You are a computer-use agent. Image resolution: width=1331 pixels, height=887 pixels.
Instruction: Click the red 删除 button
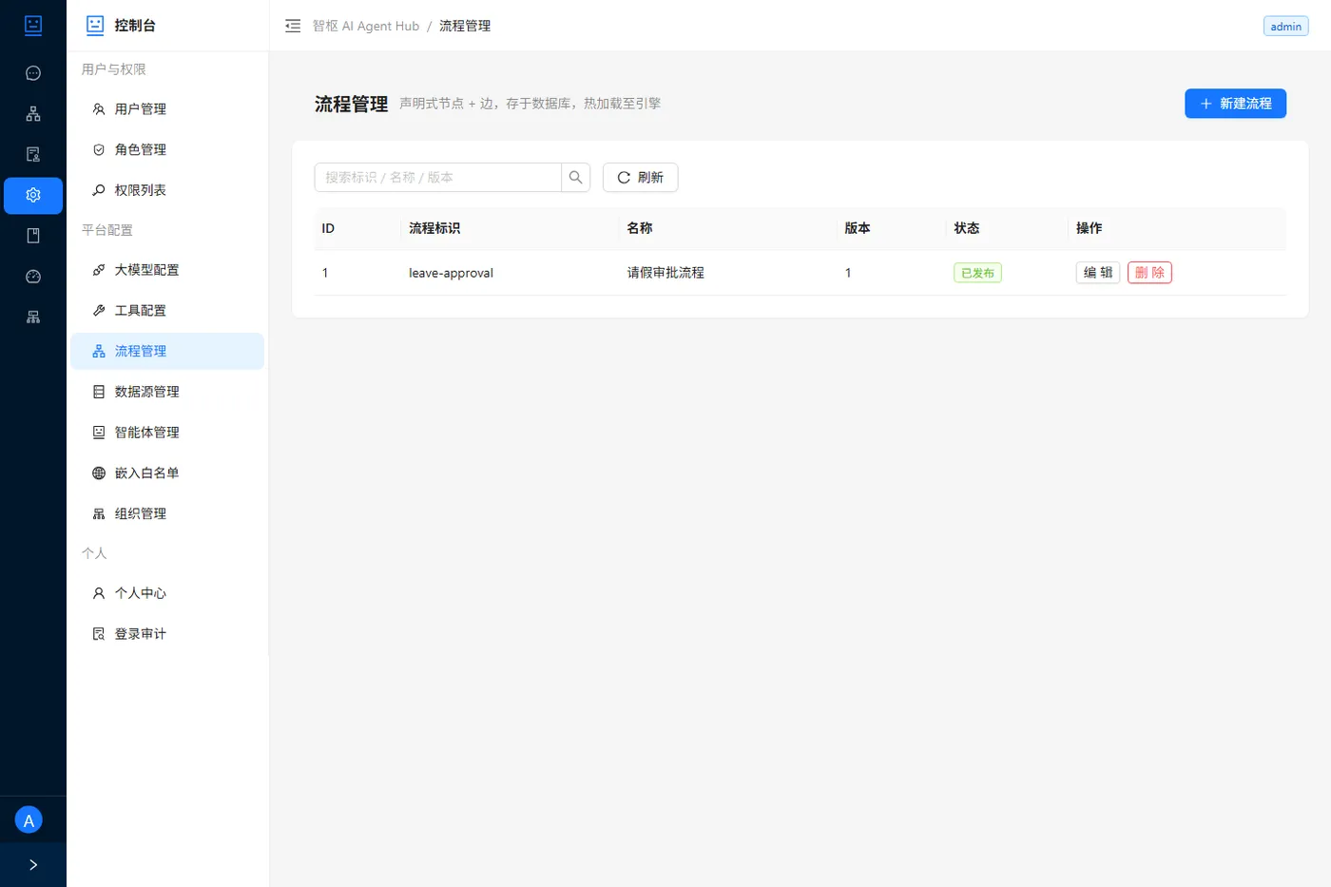1149,273
